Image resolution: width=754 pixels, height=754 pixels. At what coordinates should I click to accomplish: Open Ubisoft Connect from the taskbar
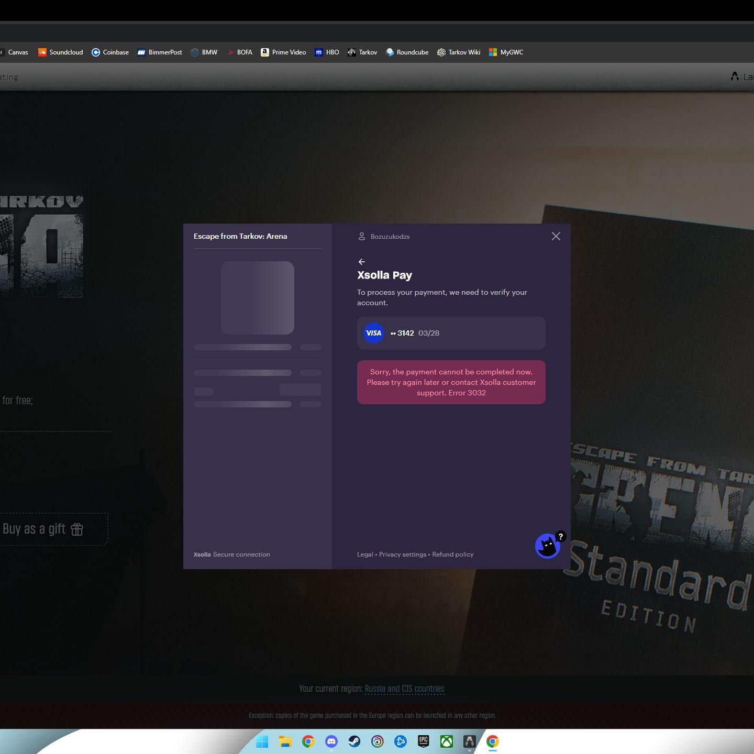coord(378,741)
